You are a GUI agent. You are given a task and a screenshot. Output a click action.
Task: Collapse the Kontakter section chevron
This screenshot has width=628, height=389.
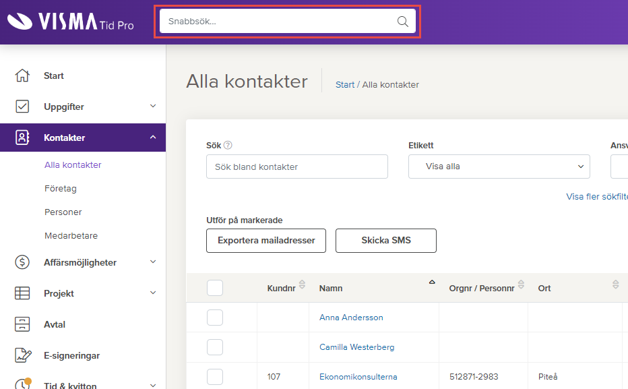pos(153,138)
